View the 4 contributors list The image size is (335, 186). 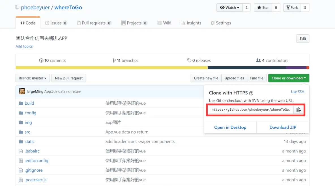(272, 60)
